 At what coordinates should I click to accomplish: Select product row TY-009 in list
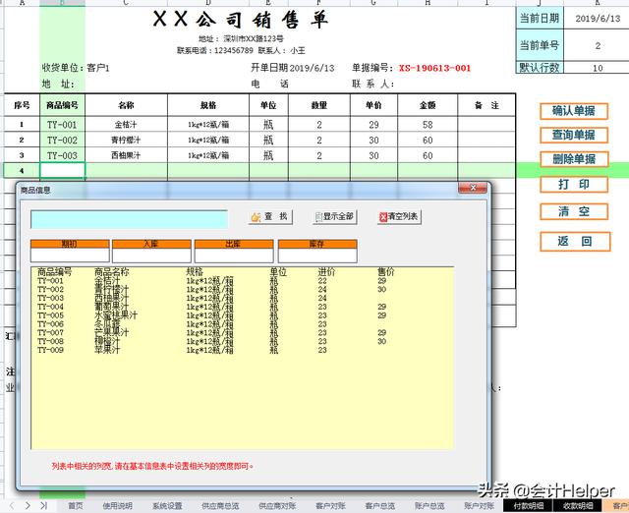point(242,350)
